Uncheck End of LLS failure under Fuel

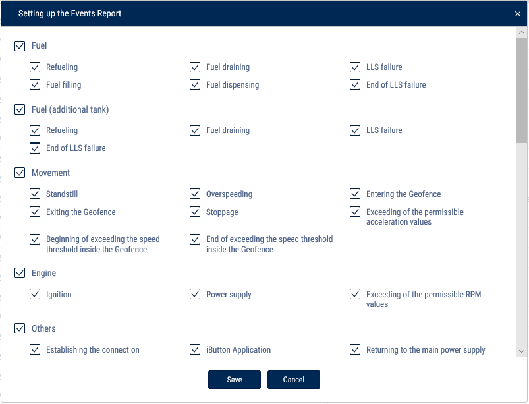point(355,84)
